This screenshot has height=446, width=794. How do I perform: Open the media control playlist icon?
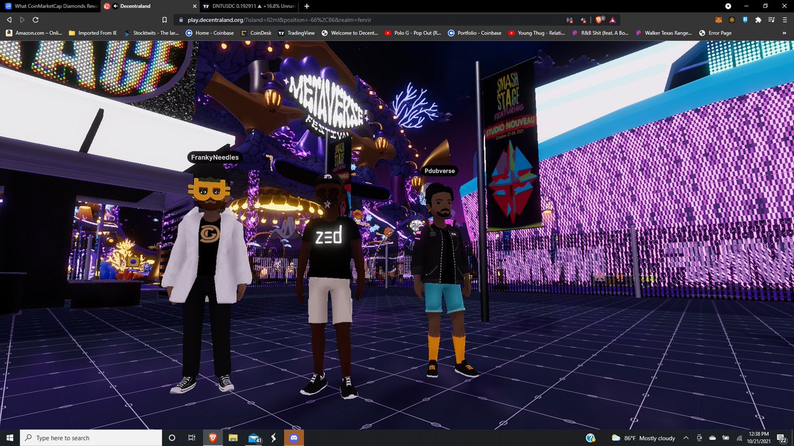point(771,20)
